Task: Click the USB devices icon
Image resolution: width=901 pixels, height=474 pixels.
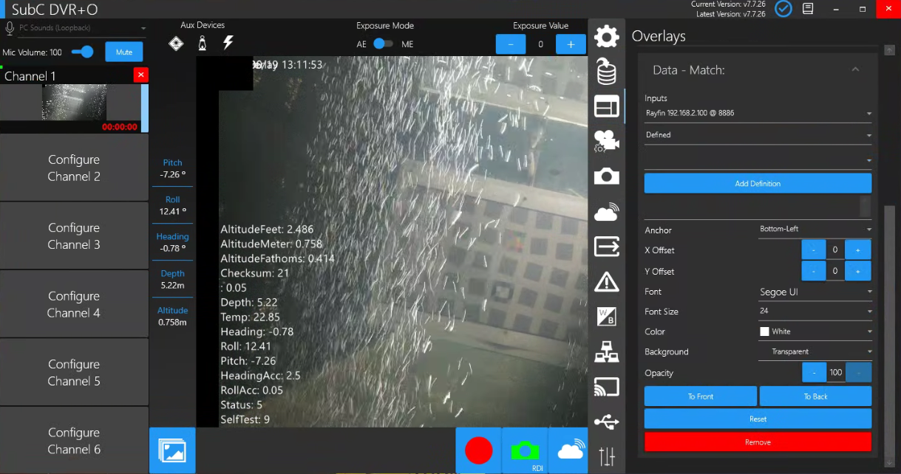Action: 606,422
